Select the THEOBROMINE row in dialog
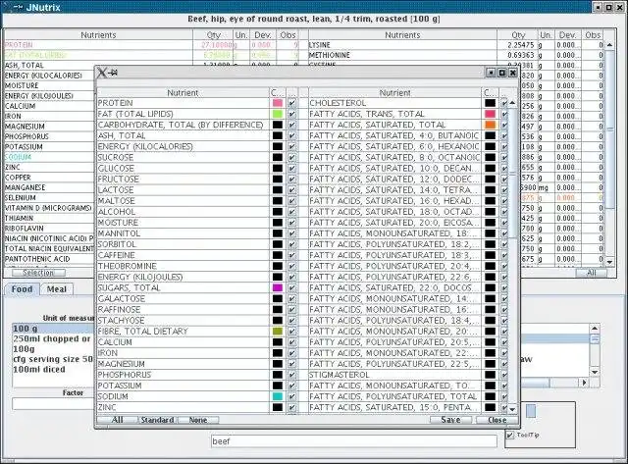This screenshot has width=628, height=464. (x=183, y=266)
